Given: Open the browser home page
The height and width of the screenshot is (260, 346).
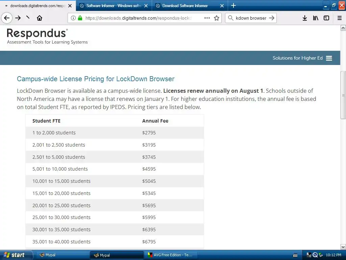Looking at the screenshot, I should click(x=40, y=18).
